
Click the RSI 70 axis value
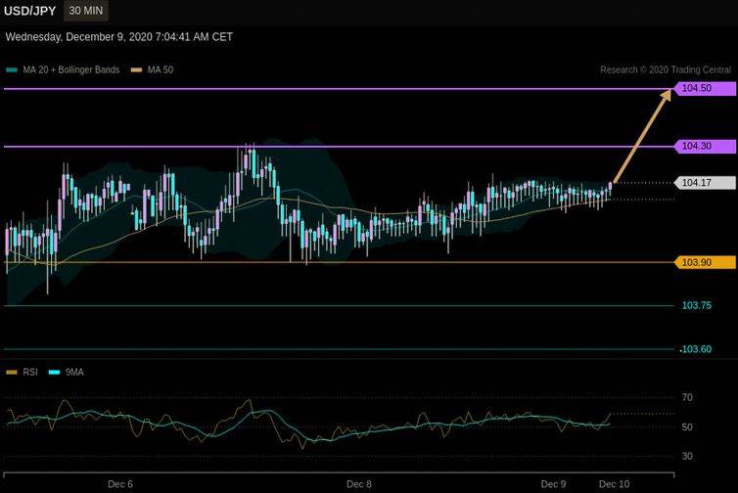coord(687,397)
